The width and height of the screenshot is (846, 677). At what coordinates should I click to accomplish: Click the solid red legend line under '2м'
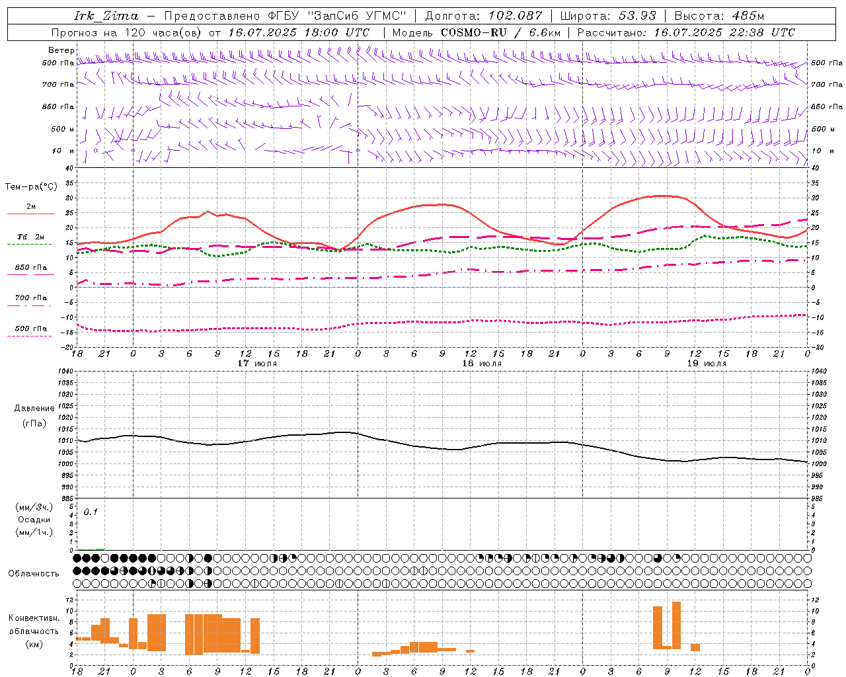tap(30, 214)
